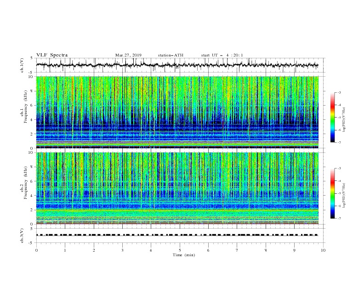Image resolution: width=364 pixels, height=281 pixels.
Task: Click the 'VLF Spectra' title text
Action: (52, 55)
